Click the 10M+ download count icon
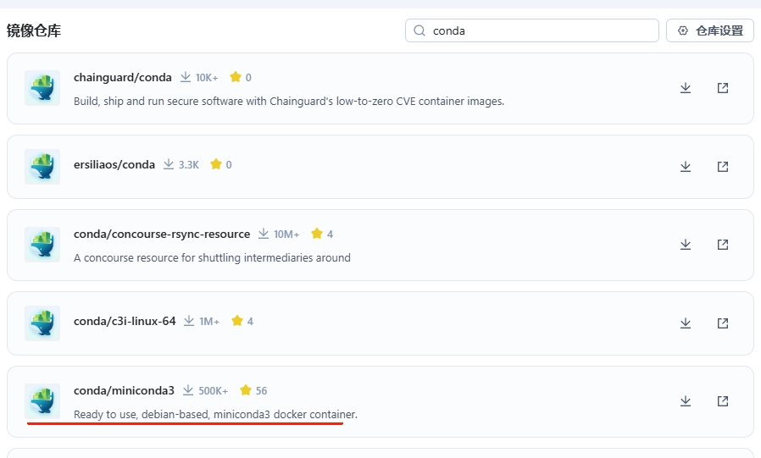The width and height of the screenshot is (761, 458). pyautogui.click(x=264, y=234)
